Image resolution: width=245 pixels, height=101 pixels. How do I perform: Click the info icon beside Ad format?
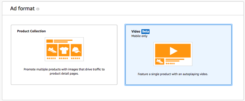(38, 9)
